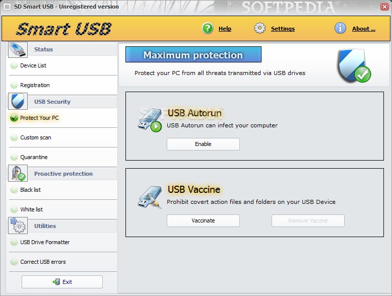Click 'Protect your PC from all threats' text

pos(220,73)
